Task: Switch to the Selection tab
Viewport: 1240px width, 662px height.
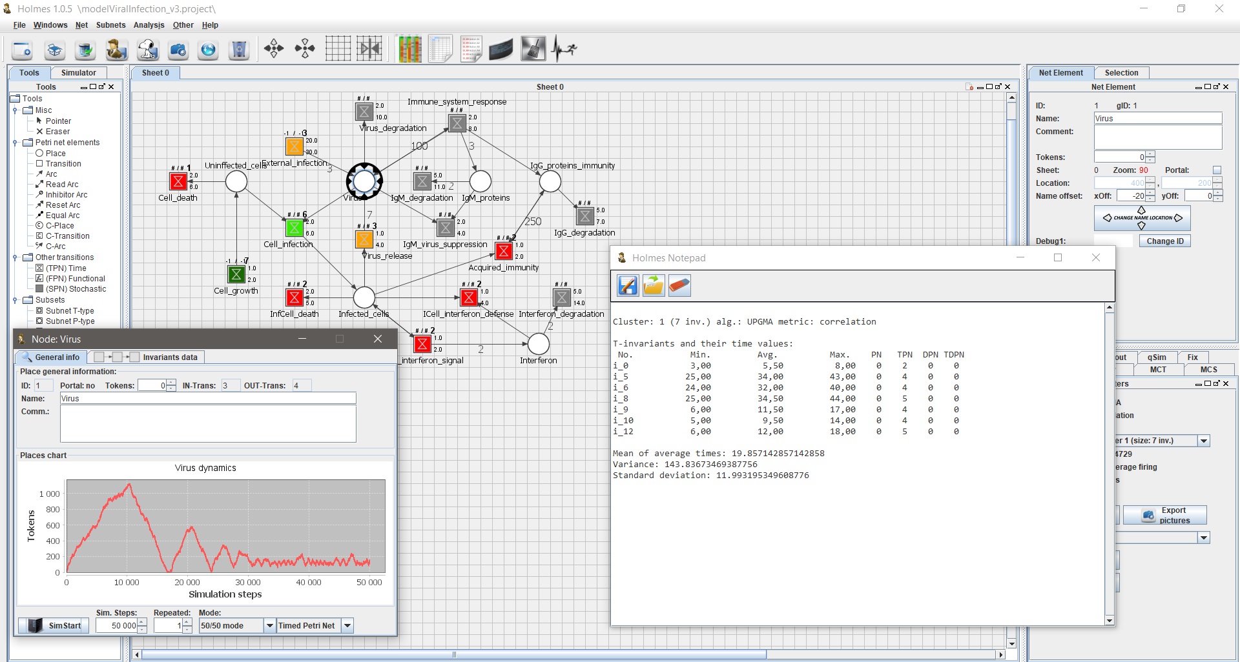Action: pyautogui.click(x=1121, y=73)
